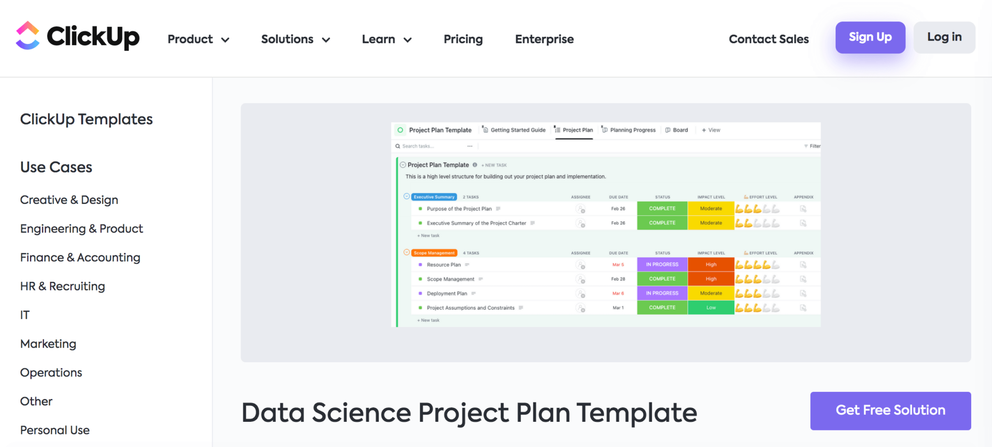The image size is (992, 447).
Task: Click the info icon beside Project Plan Template
Action: click(x=475, y=165)
